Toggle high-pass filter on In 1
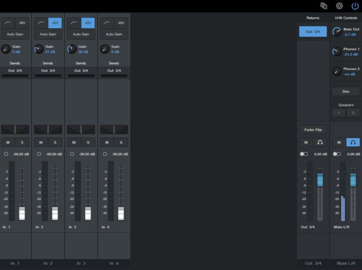Image resolution: width=362 pixels, height=270 pixels. point(8,23)
